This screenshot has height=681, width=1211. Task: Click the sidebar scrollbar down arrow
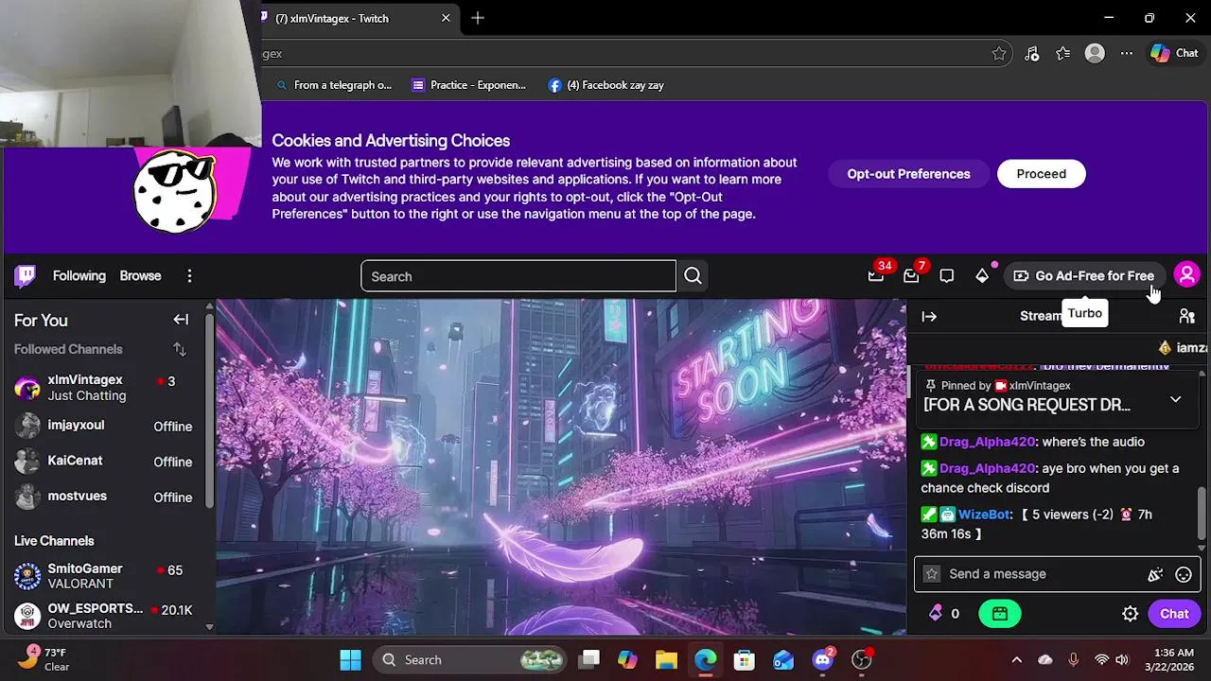pyautogui.click(x=209, y=626)
